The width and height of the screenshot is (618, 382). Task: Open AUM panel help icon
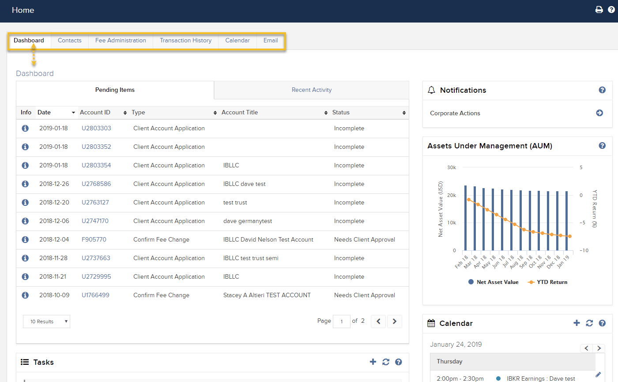coord(602,146)
